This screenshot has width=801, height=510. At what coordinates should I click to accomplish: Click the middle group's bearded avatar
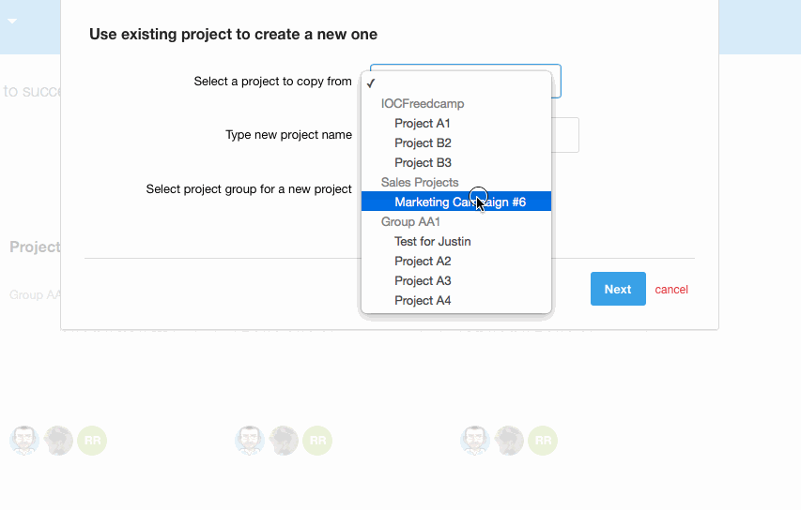tap(250, 441)
